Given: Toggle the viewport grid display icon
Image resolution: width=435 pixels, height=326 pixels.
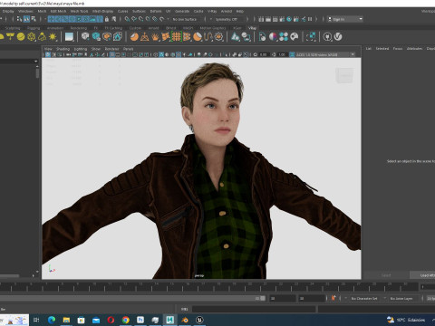Looking at the screenshot, I should coord(112,54).
